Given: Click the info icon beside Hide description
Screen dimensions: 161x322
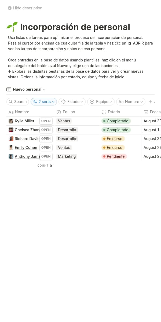Looking at the screenshot, I should [x=10, y=8].
